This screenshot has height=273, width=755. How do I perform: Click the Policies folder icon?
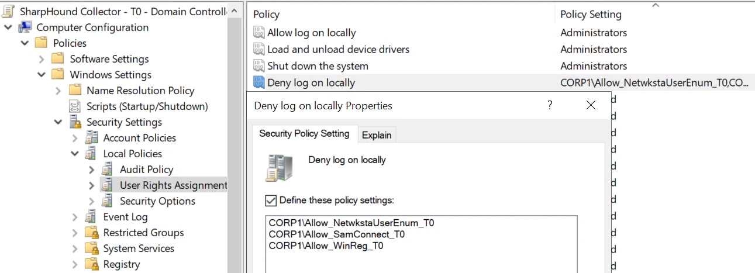point(41,43)
